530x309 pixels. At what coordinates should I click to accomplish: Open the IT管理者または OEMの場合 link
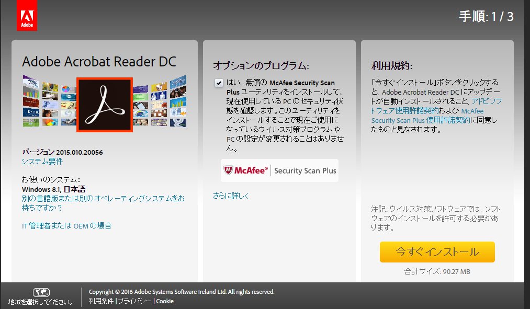tap(66, 226)
